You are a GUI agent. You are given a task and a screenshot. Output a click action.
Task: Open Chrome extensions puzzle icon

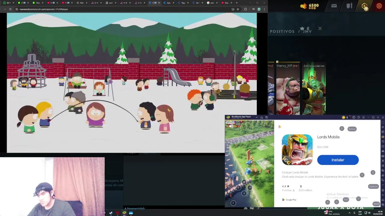click(x=245, y=9)
